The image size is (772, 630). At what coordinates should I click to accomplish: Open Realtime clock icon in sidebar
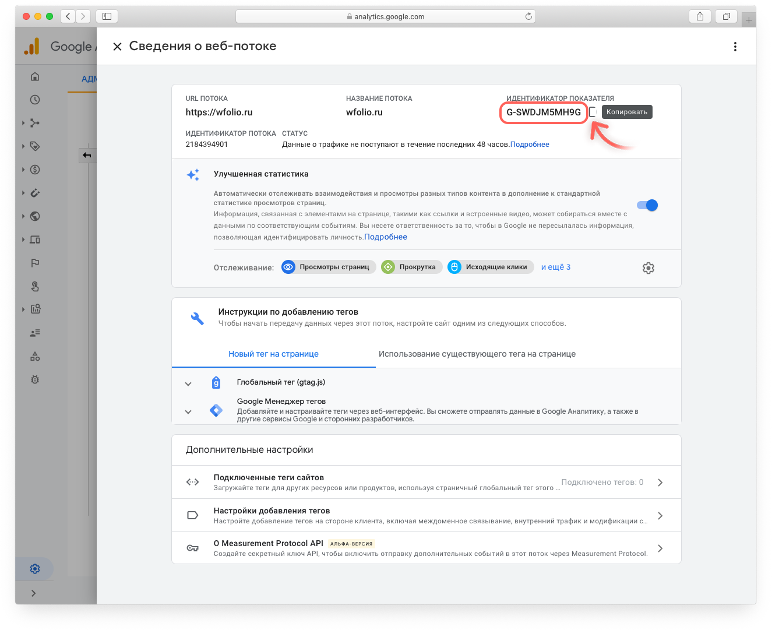35,100
